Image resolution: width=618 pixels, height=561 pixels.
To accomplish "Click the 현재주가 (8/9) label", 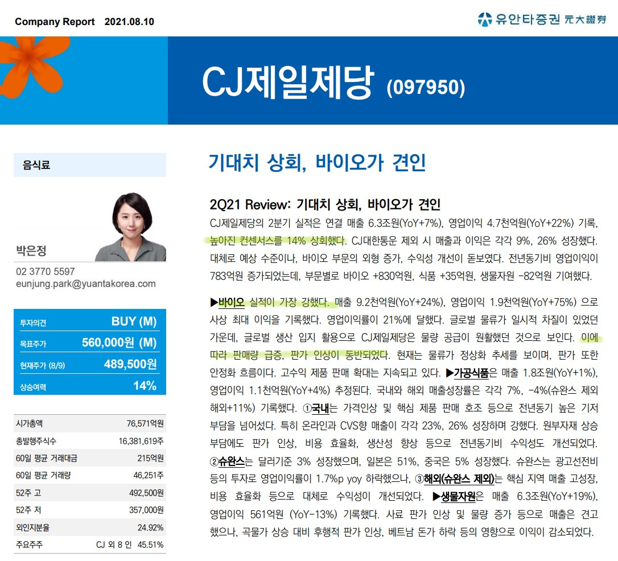I will coord(43,366).
